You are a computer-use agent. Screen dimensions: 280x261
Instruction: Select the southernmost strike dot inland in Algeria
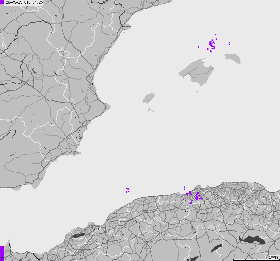[191, 202]
